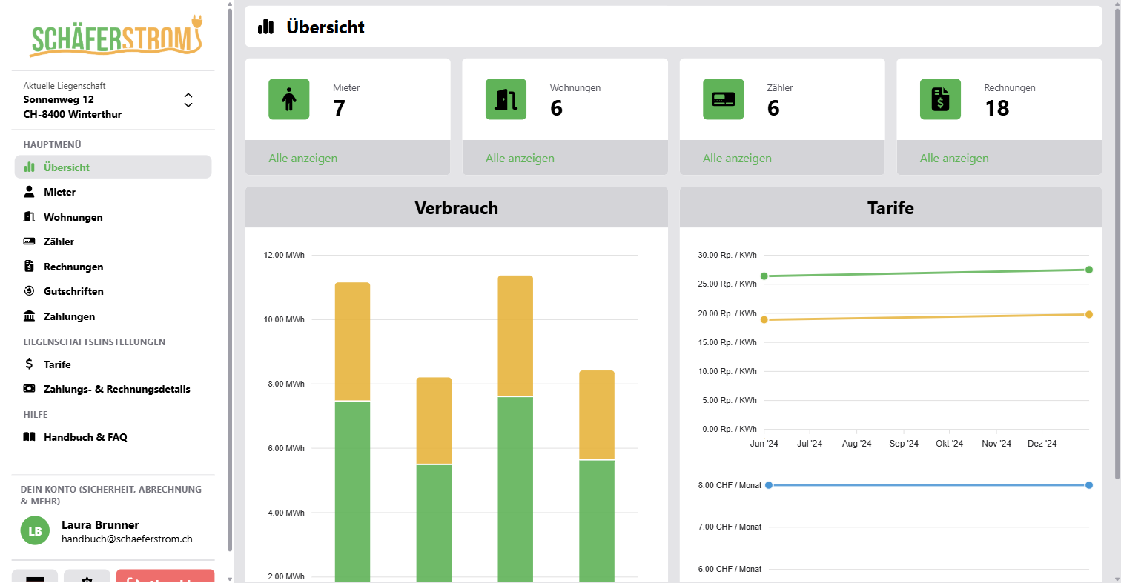The width and height of the screenshot is (1121, 583).
Task: Expand the Aktuelle Liegenschaft property selector chevrons
Action: tap(188, 100)
